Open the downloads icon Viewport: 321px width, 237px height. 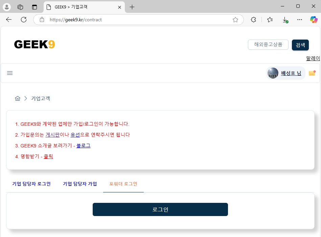pos(285,20)
